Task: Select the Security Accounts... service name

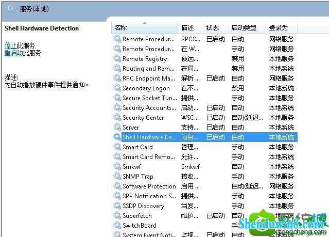Action: click(149, 108)
